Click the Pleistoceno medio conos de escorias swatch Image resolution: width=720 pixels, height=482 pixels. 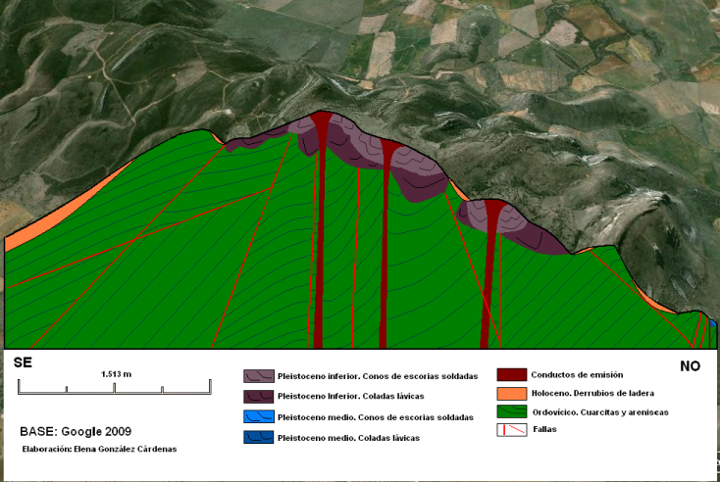[x=259, y=416]
